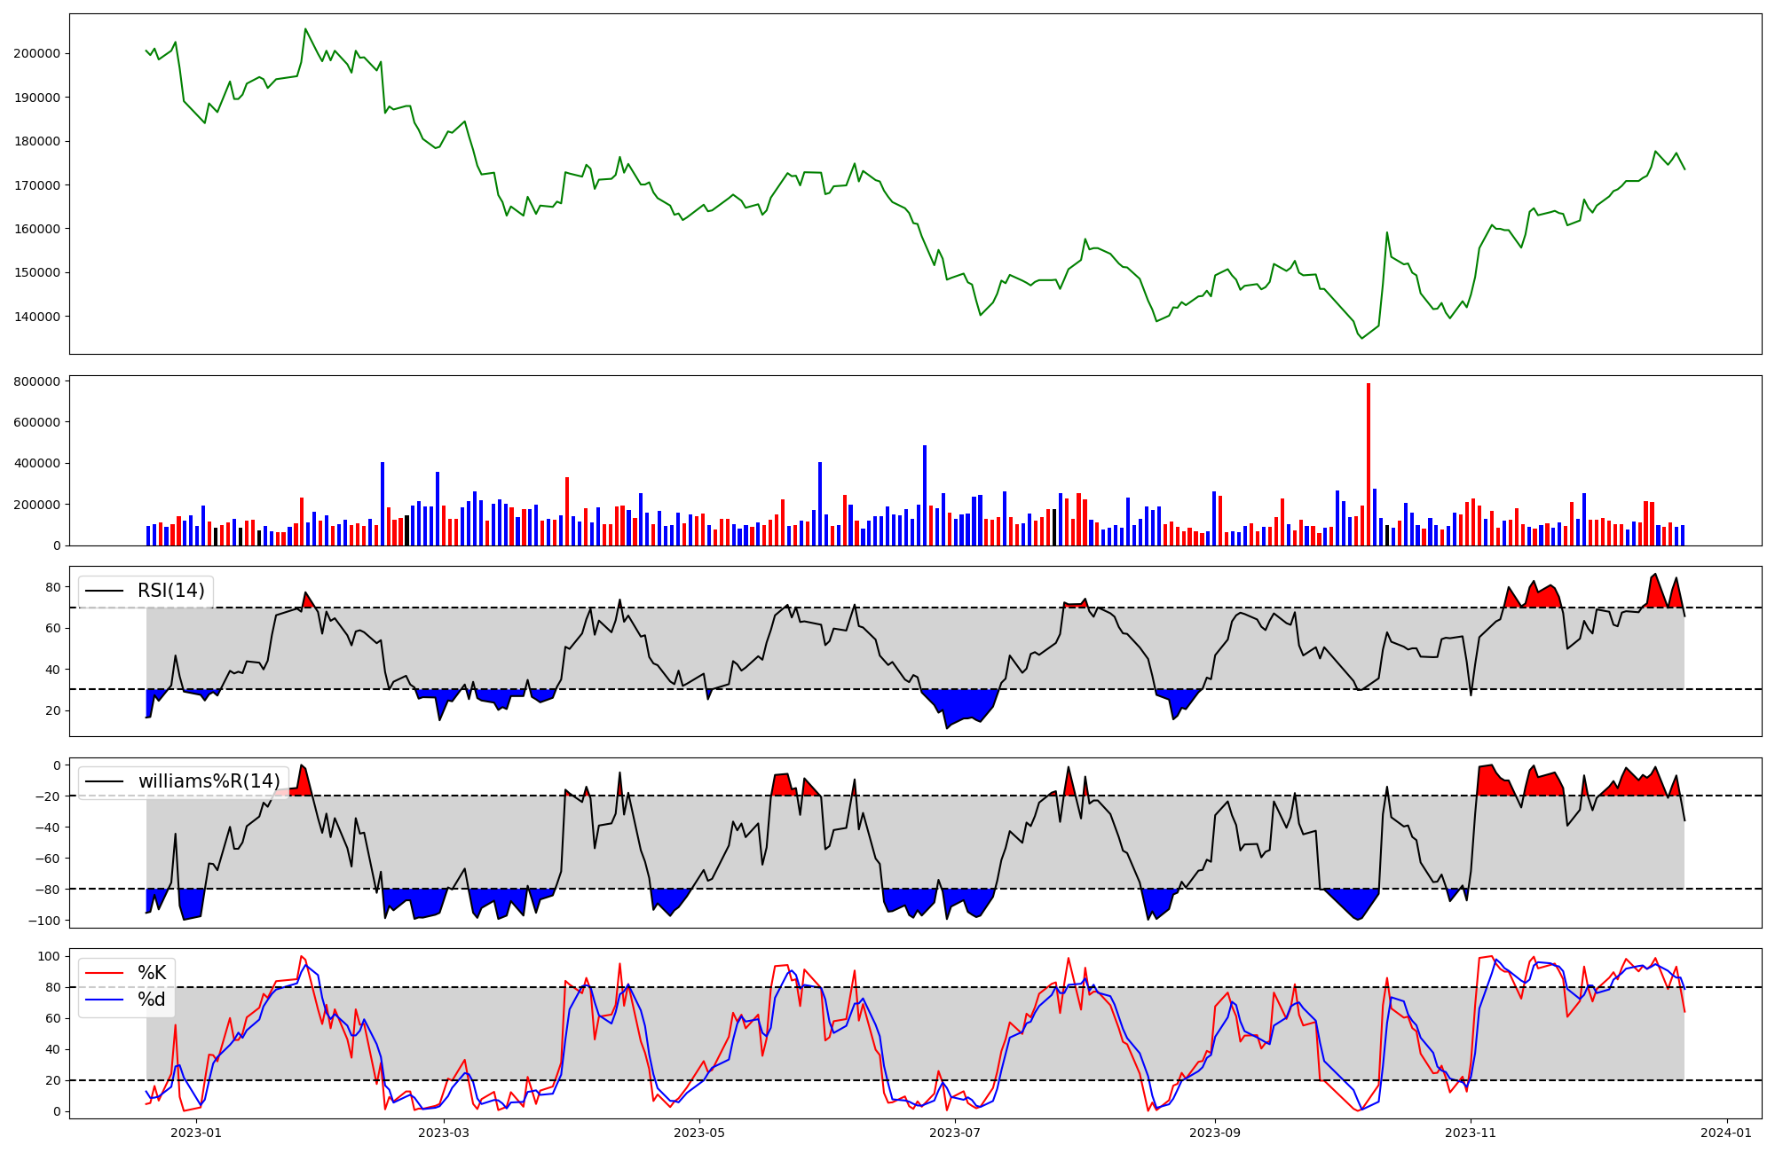Click the RSI(14) legend label
Screen dimensions: 1775x1153
coord(170,591)
